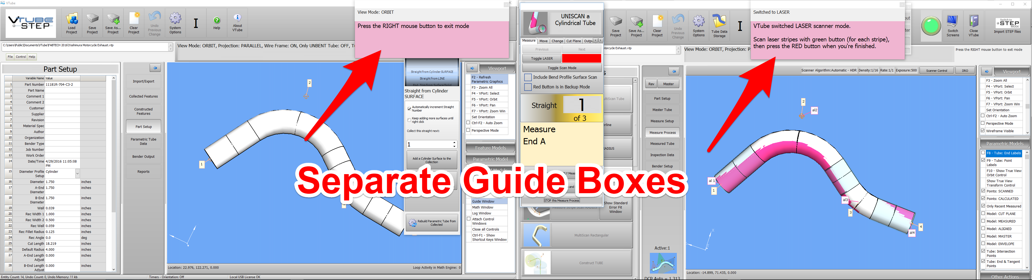Expand the Feature Models panel section
1032x280 pixels.
(x=490, y=148)
